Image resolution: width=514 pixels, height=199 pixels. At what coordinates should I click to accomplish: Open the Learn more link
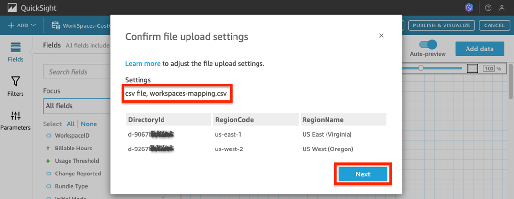(143, 64)
